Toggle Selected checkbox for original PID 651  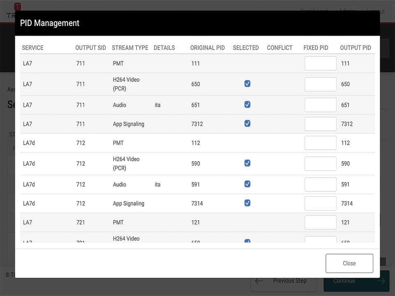[x=247, y=104]
